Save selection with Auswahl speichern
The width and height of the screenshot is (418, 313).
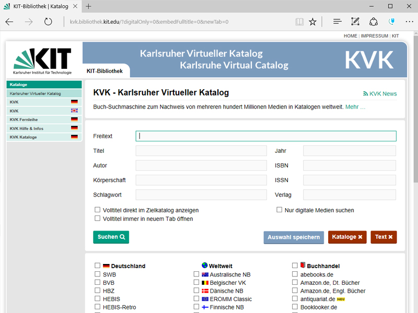[294, 237]
